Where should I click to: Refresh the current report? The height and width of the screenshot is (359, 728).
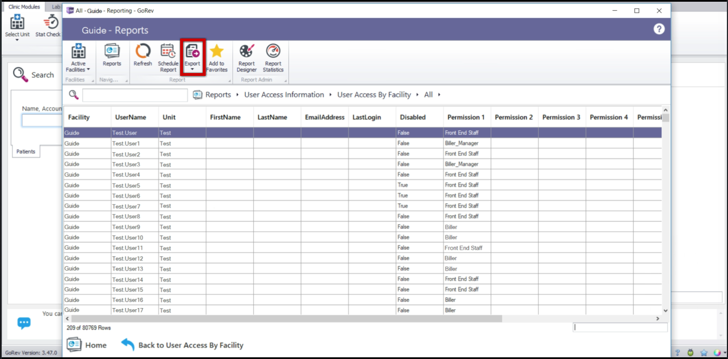coord(143,55)
